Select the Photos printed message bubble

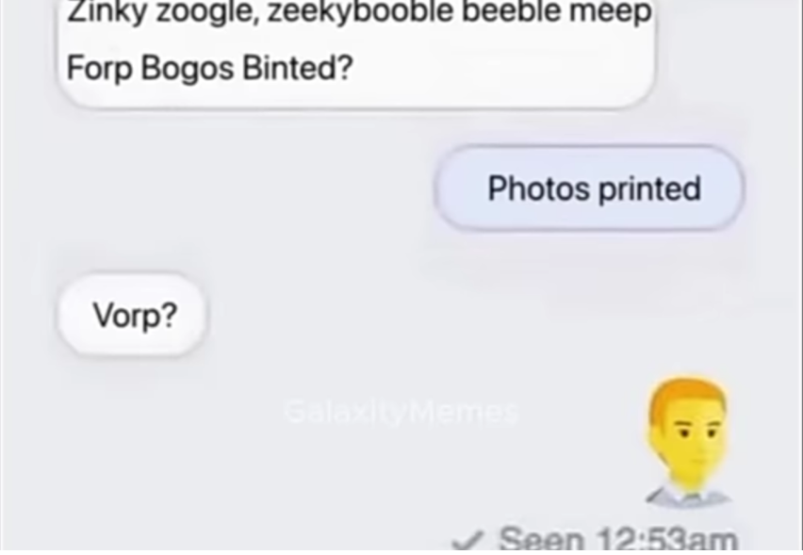tap(589, 188)
